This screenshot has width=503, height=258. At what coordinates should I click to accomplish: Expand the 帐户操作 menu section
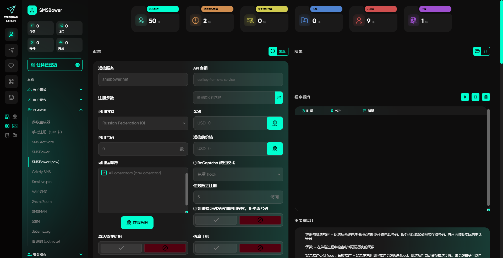pyautogui.click(x=55, y=100)
